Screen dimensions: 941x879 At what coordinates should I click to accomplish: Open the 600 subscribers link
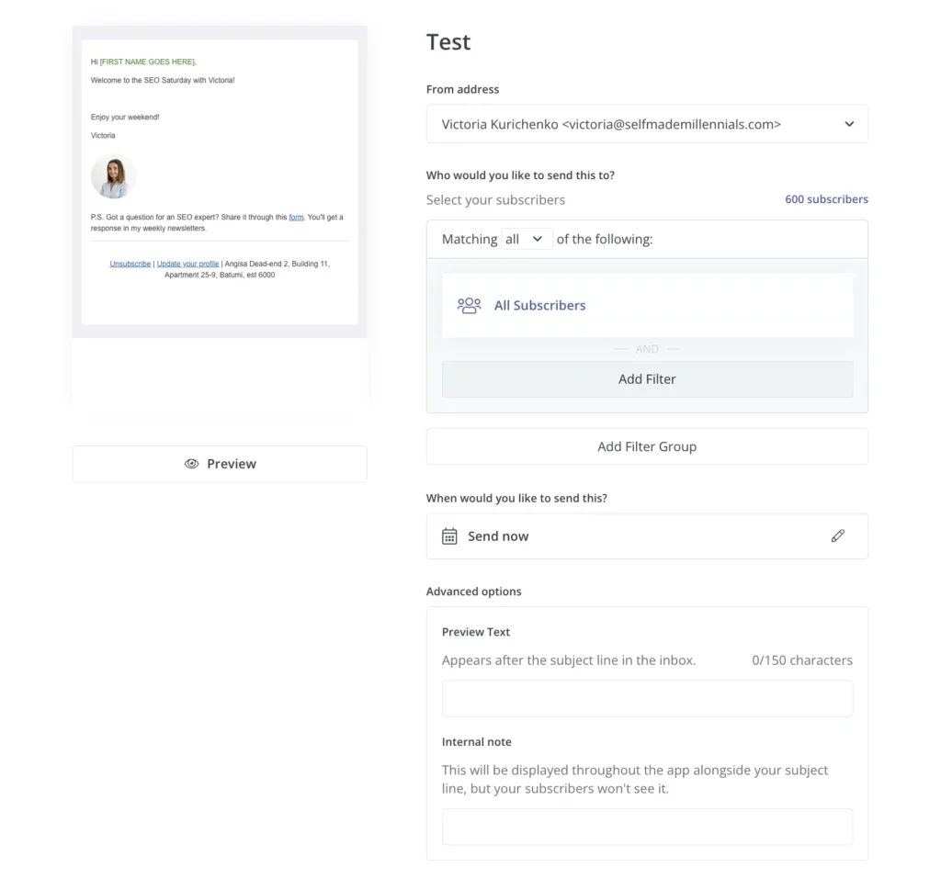point(825,198)
